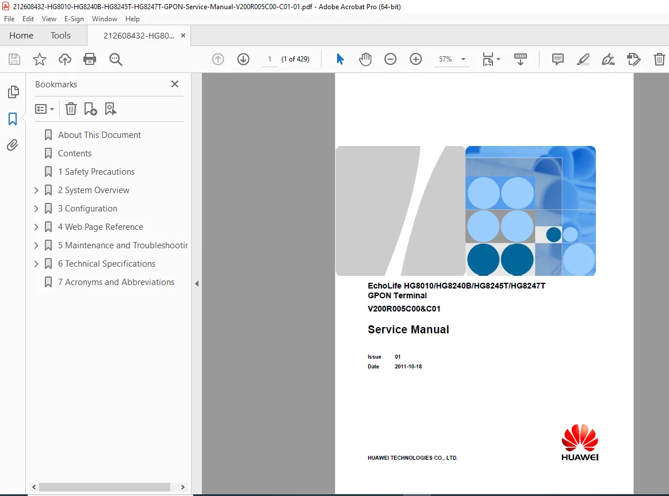Click the bookmarks horizontal scrollbar thumb

[x=105, y=487]
